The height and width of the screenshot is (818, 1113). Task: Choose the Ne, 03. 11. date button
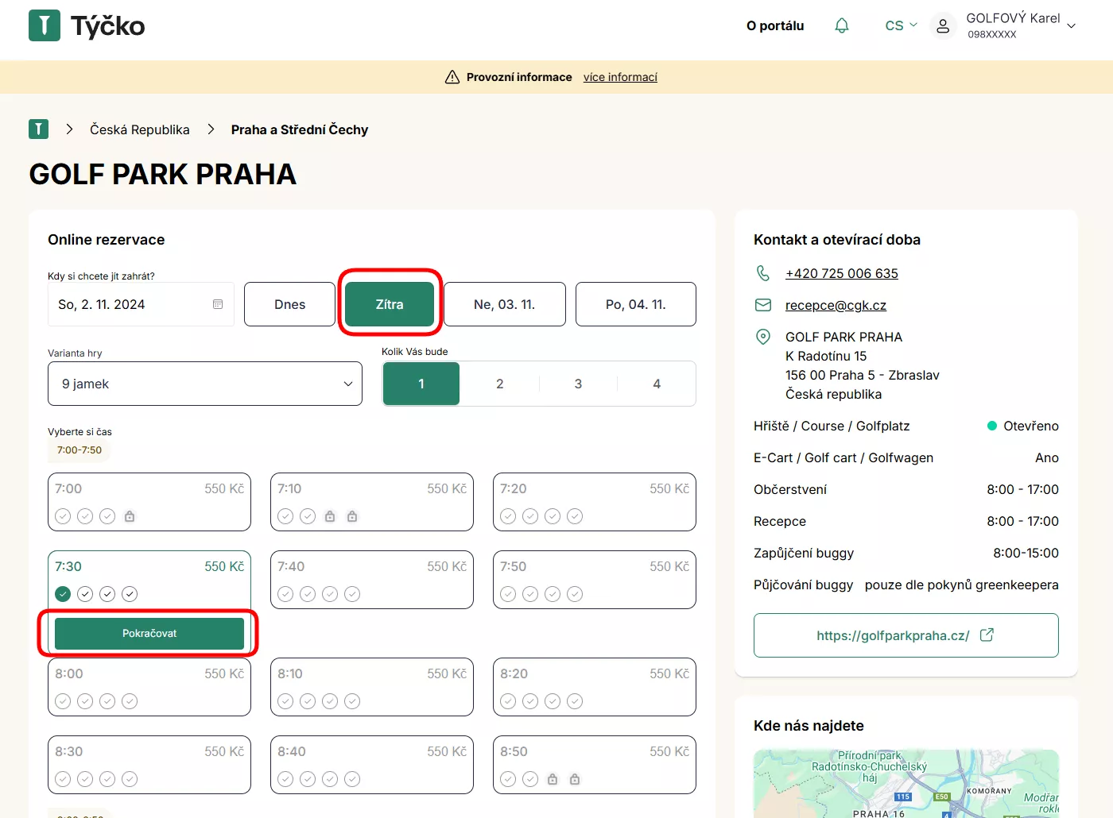(x=504, y=304)
